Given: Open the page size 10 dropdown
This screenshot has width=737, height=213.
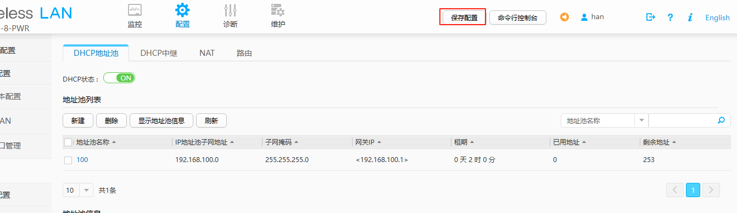Looking at the screenshot, I should 79,191.
